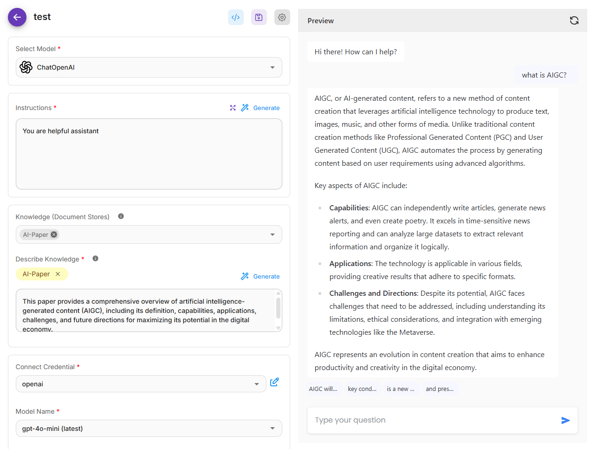Image resolution: width=591 pixels, height=449 pixels.
Task: Open the edit pencil next to openai credential
Action: click(274, 382)
